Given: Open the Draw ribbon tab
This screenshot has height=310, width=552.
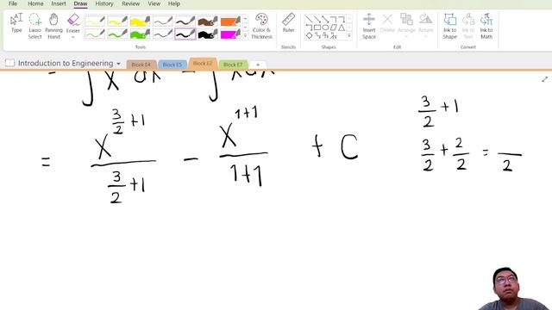Looking at the screenshot, I should 80,3.
